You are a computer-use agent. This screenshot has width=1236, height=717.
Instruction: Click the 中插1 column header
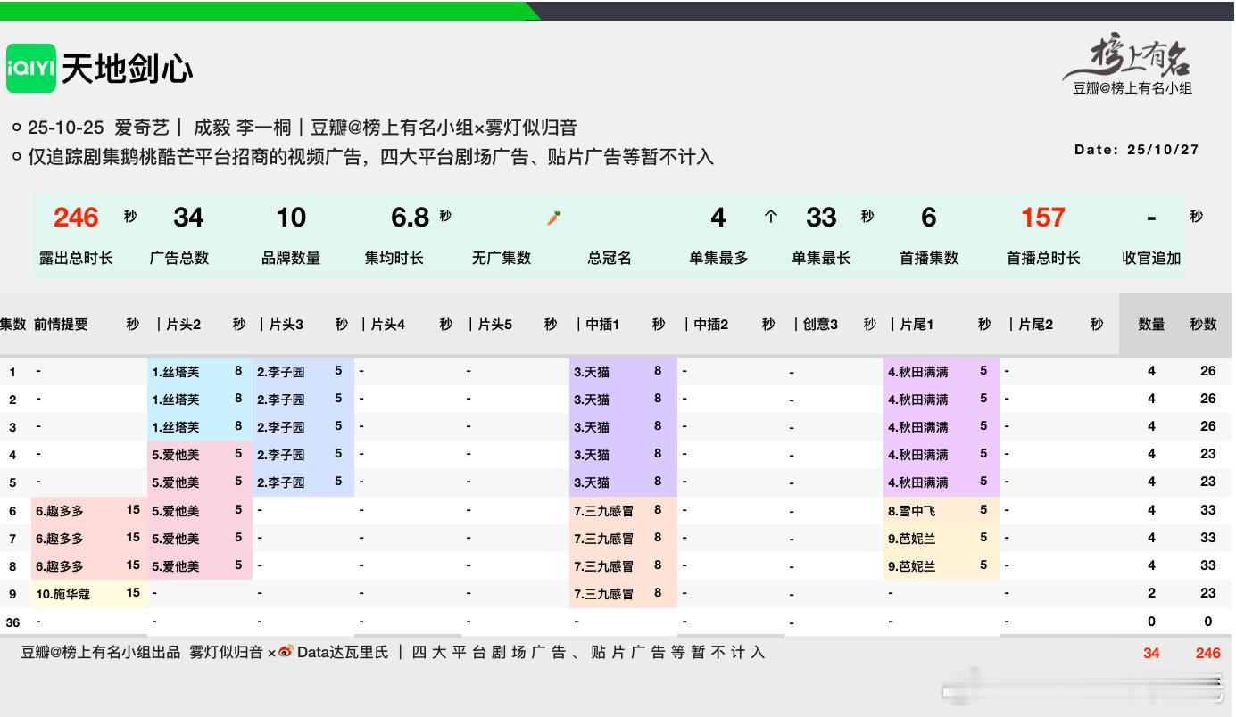coord(602,325)
